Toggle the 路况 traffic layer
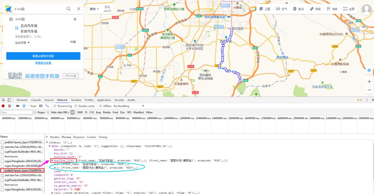This screenshot has height=194, width=374. point(298,9)
